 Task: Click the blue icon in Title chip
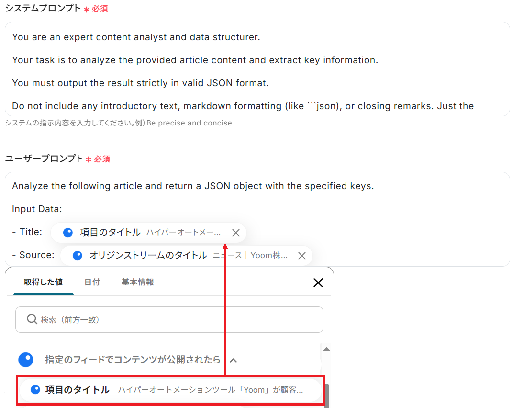point(68,232)
